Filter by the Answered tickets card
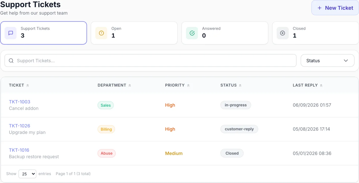The width and height of the screenshot is (359, 183). [225, 33]
